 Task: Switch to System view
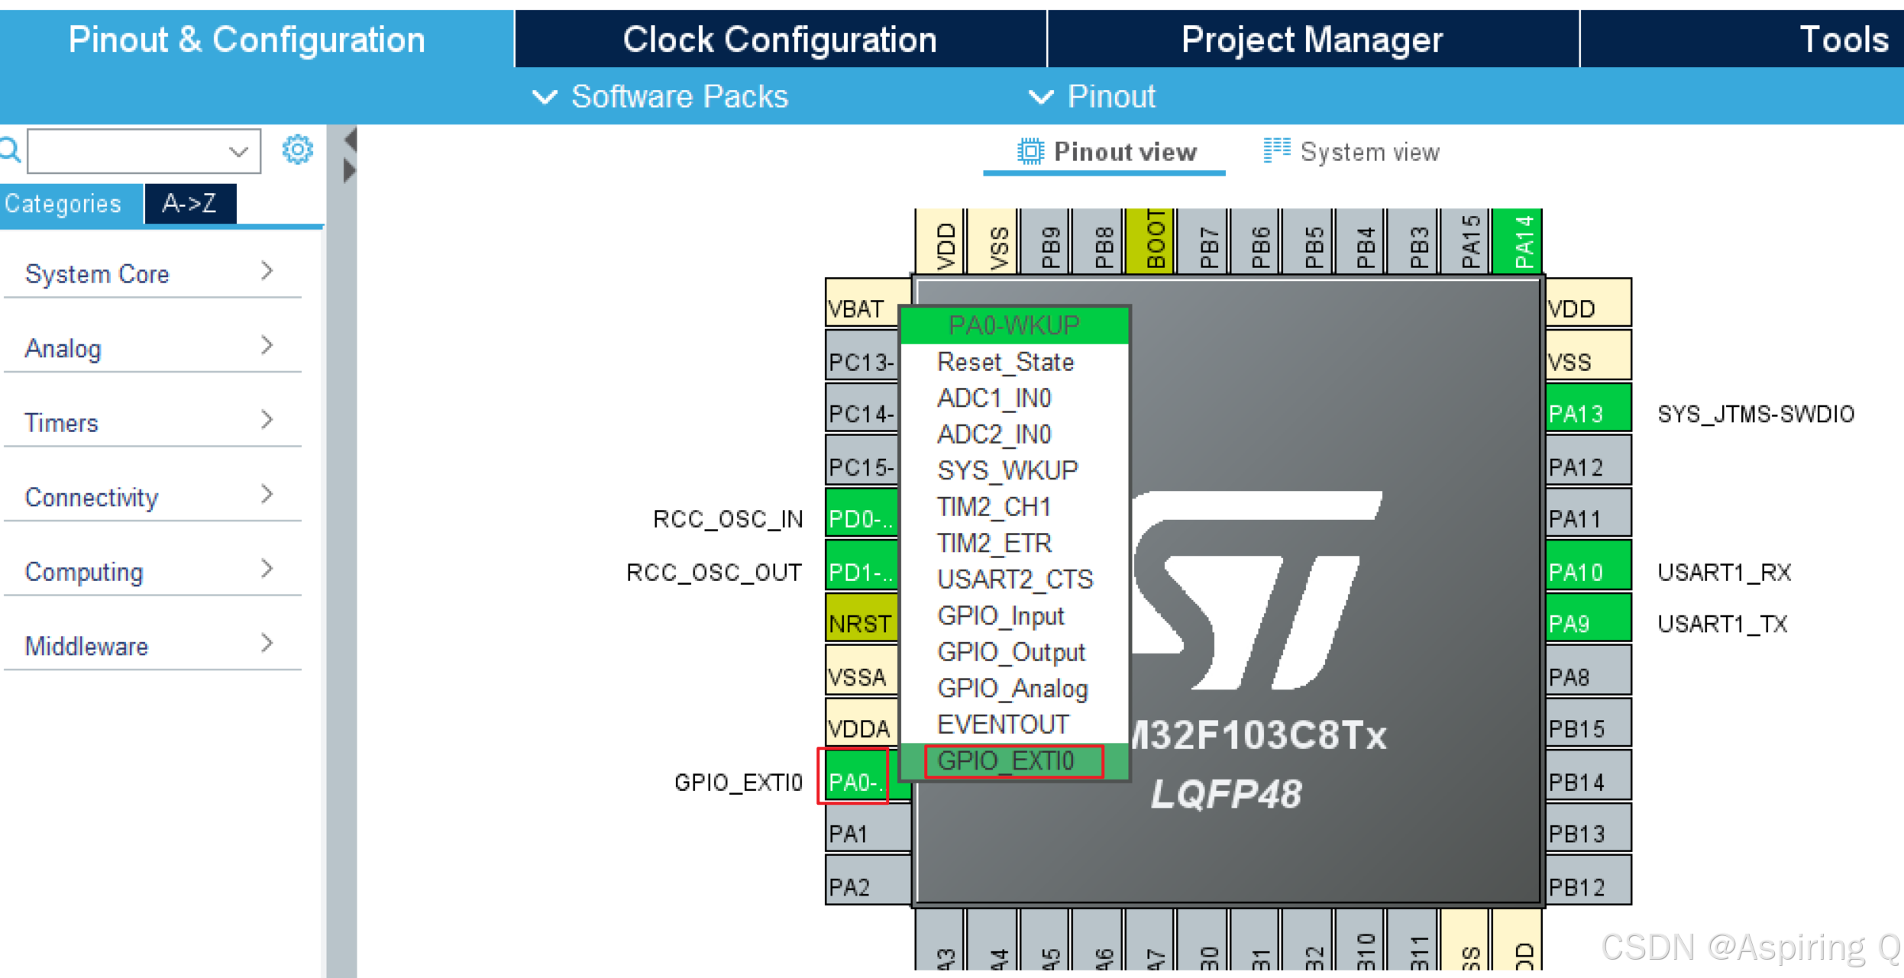tap(1352, 152)
